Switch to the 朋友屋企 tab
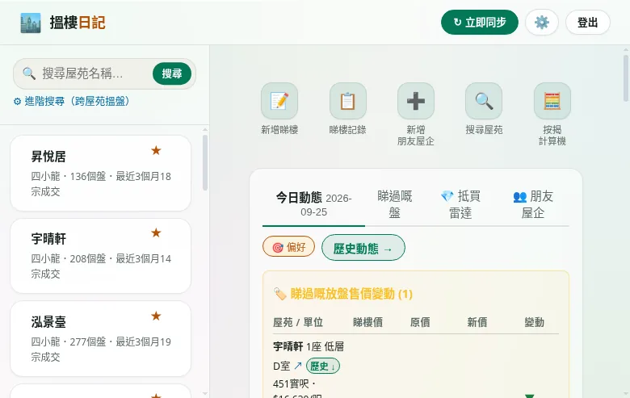Screen dimensions: 630x398 [x=533, y=204]
